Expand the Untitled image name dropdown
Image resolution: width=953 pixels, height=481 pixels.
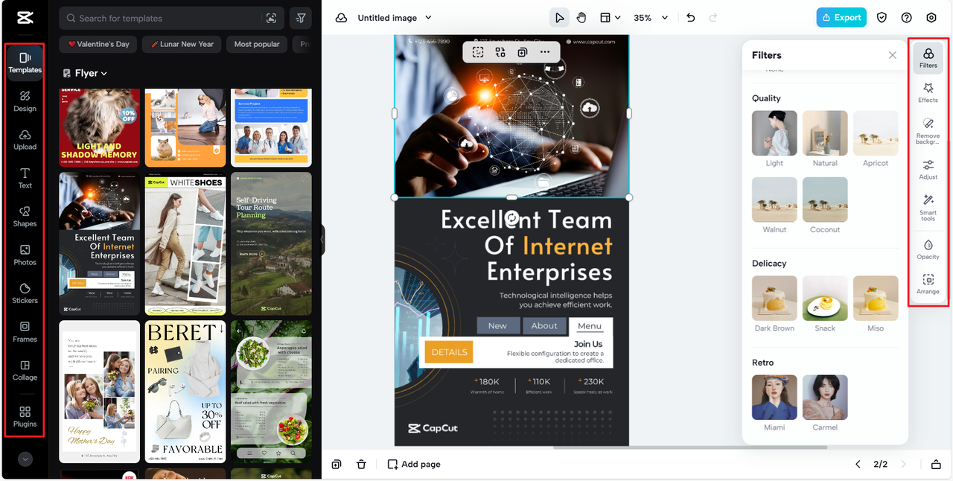(395, 18)
